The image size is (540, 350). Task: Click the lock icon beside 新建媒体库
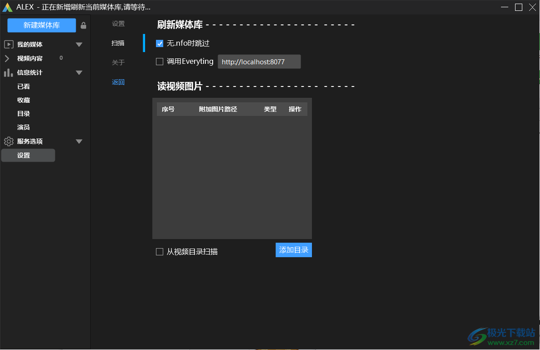83,26
